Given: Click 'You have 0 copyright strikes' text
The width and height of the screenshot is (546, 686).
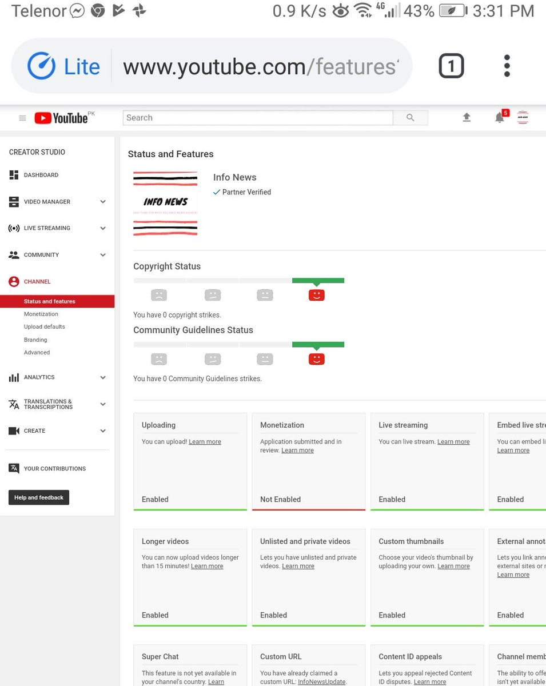Looking at the screenshot, I should pyautogui.click(x=177, y=315).
